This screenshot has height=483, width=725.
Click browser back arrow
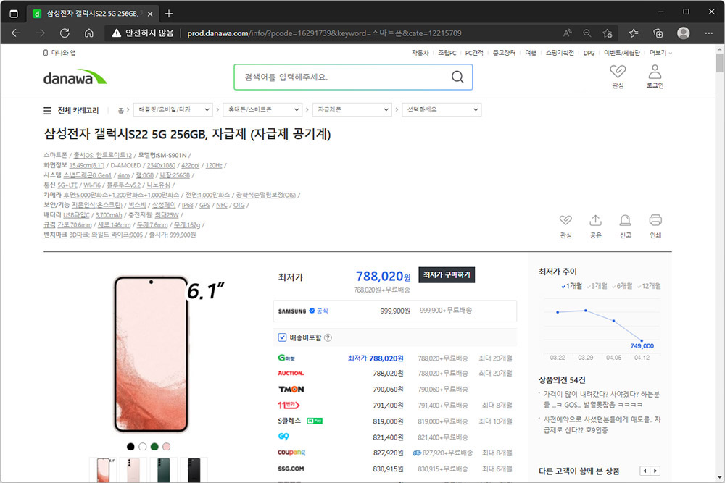[16, 33]
